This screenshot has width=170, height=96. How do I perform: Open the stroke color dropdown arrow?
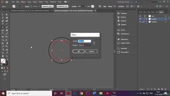[22, 6]
